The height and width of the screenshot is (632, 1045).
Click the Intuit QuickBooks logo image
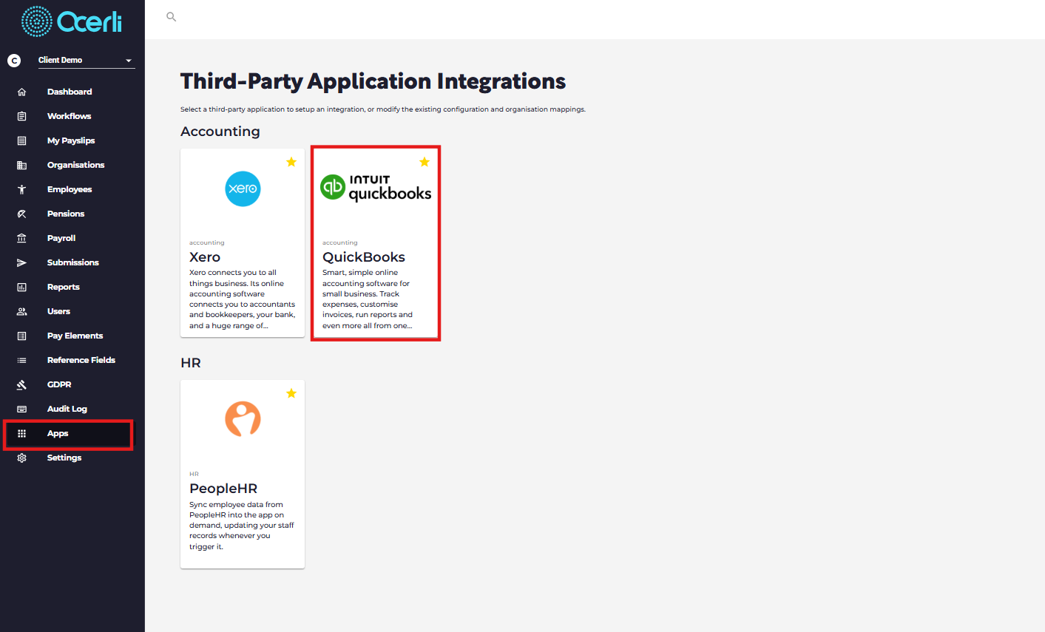376,188
